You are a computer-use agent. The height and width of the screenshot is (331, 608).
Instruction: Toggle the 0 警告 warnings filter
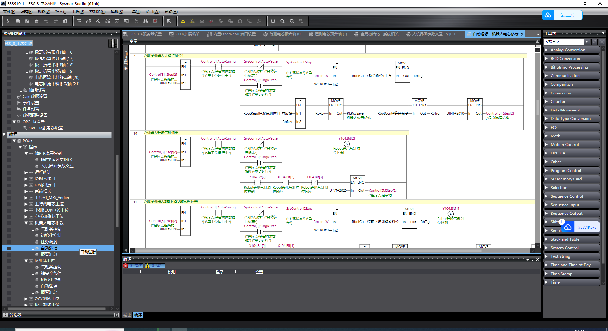click(155, 266)
